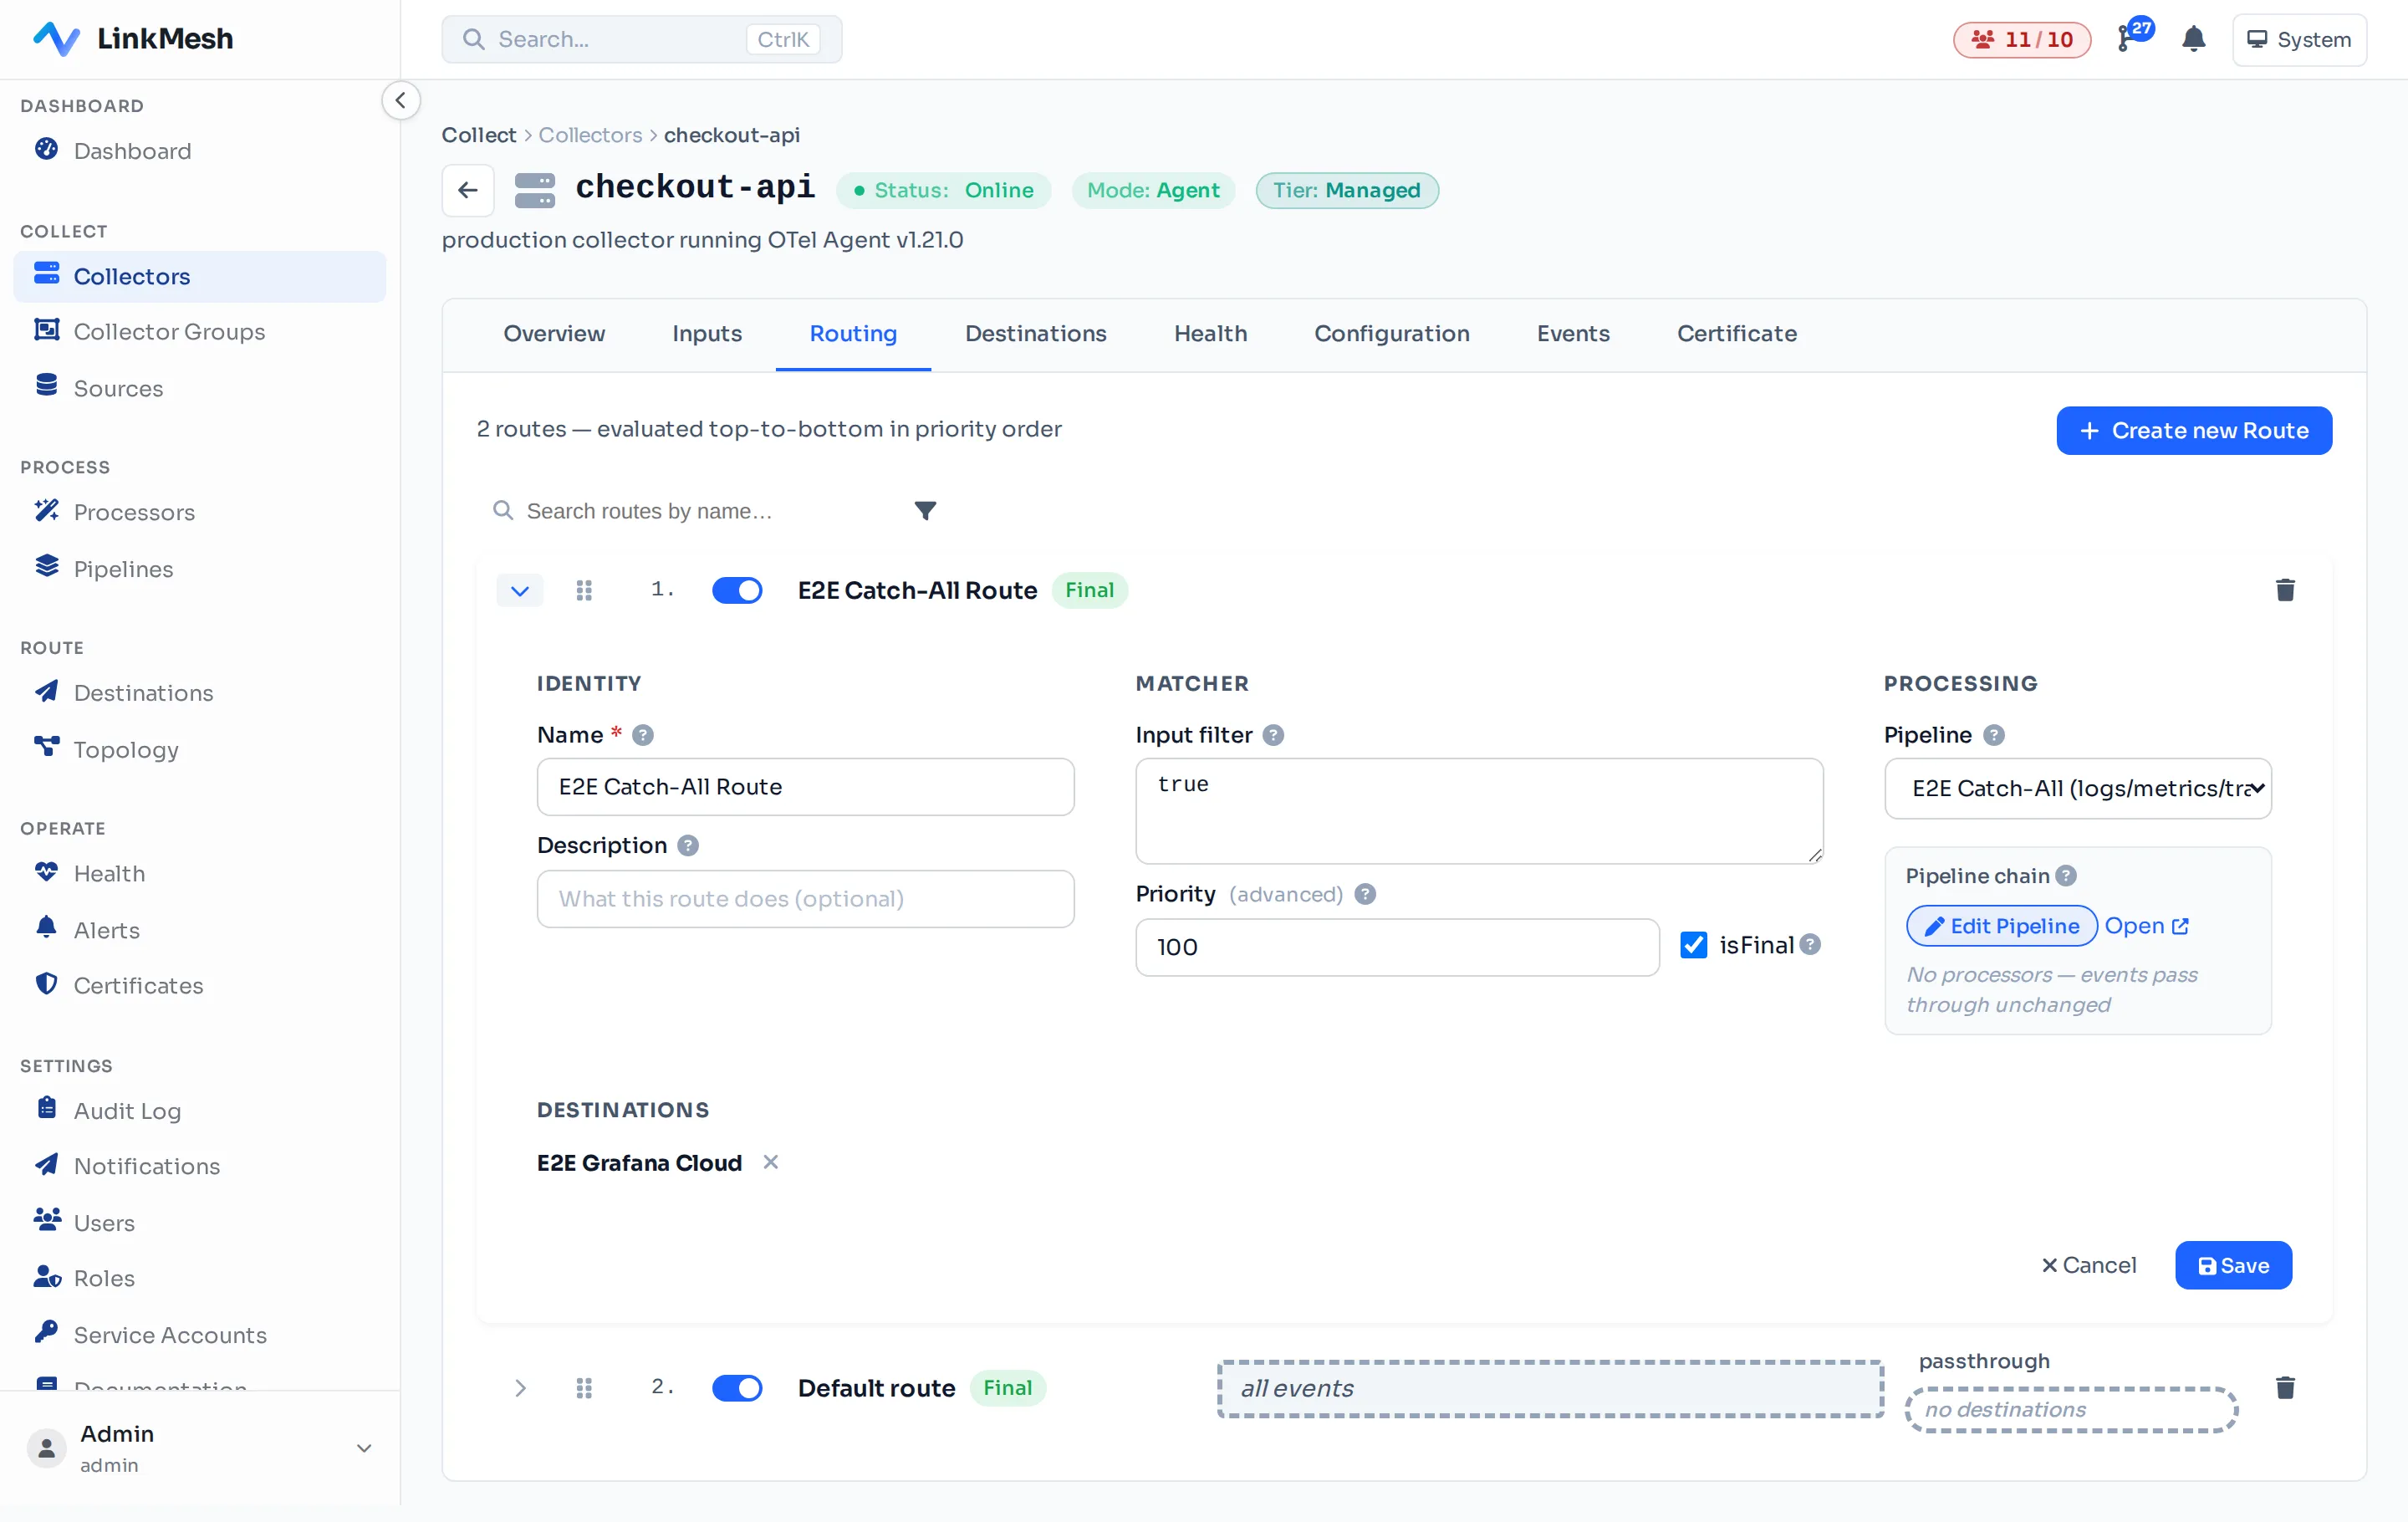The width and height of the screenshot is (2408, 1522).
Task: Click the Priority input with value 100
Action: (1397, 947)
